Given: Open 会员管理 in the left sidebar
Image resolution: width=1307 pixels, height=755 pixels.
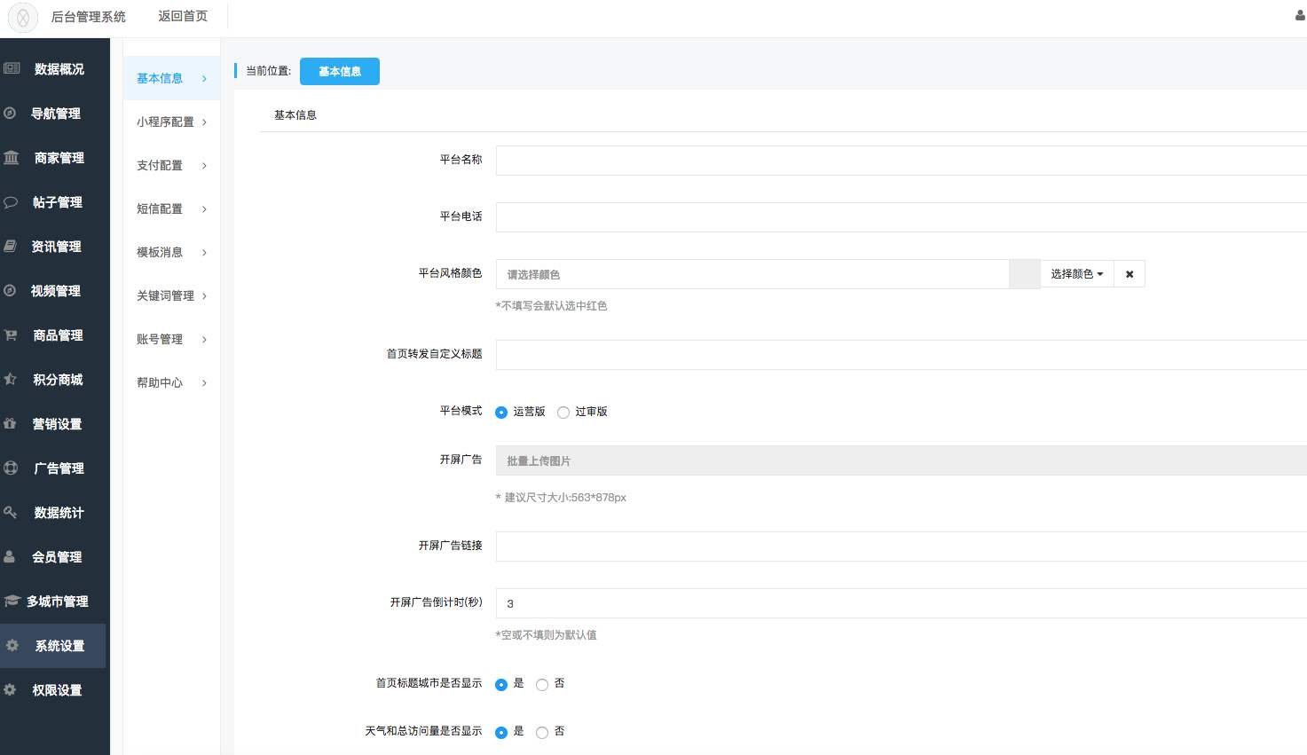Looking at the screenshot, I should point(57,557).
